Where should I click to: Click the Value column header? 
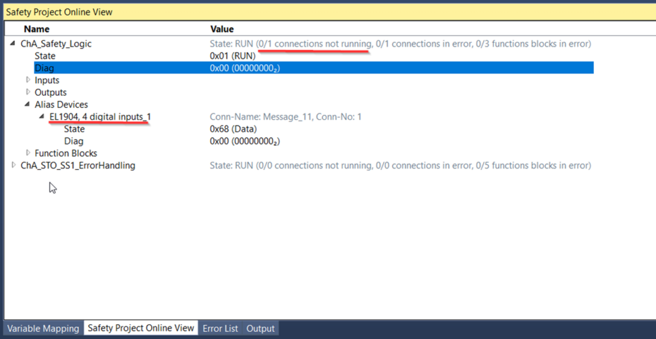pyautogui.click(x=222, y=29)
